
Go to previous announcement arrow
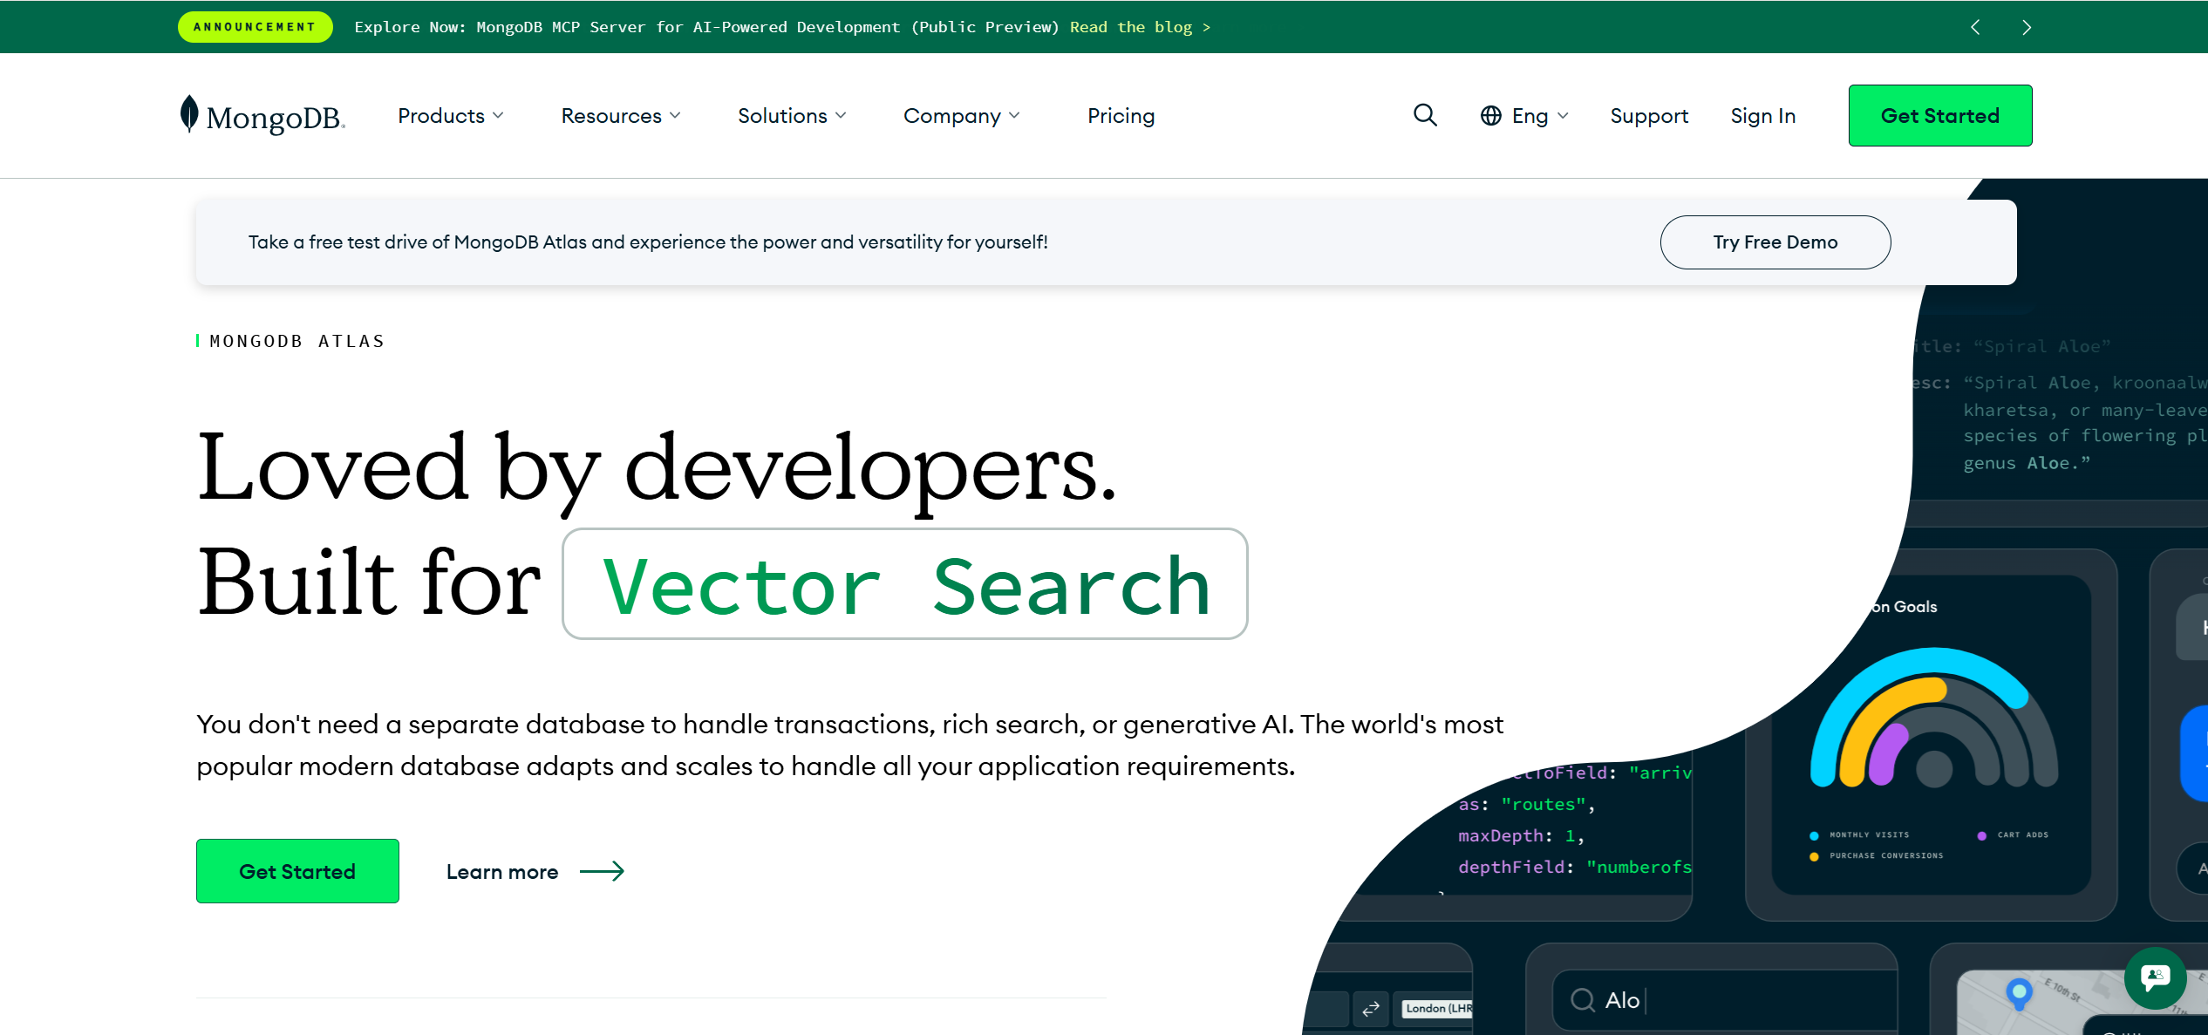pos(1975,27)
